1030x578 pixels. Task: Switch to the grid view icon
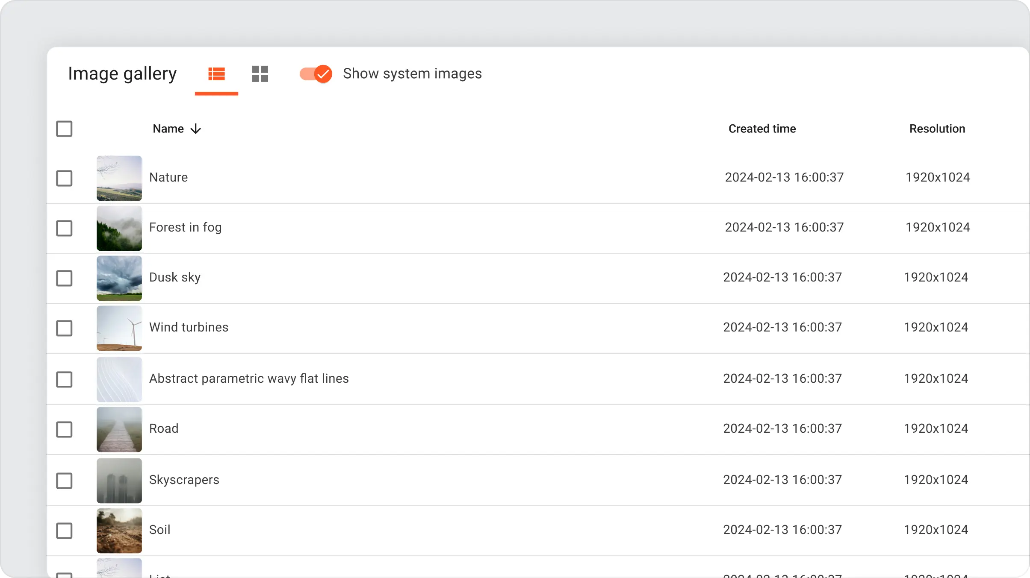[260, 74]
